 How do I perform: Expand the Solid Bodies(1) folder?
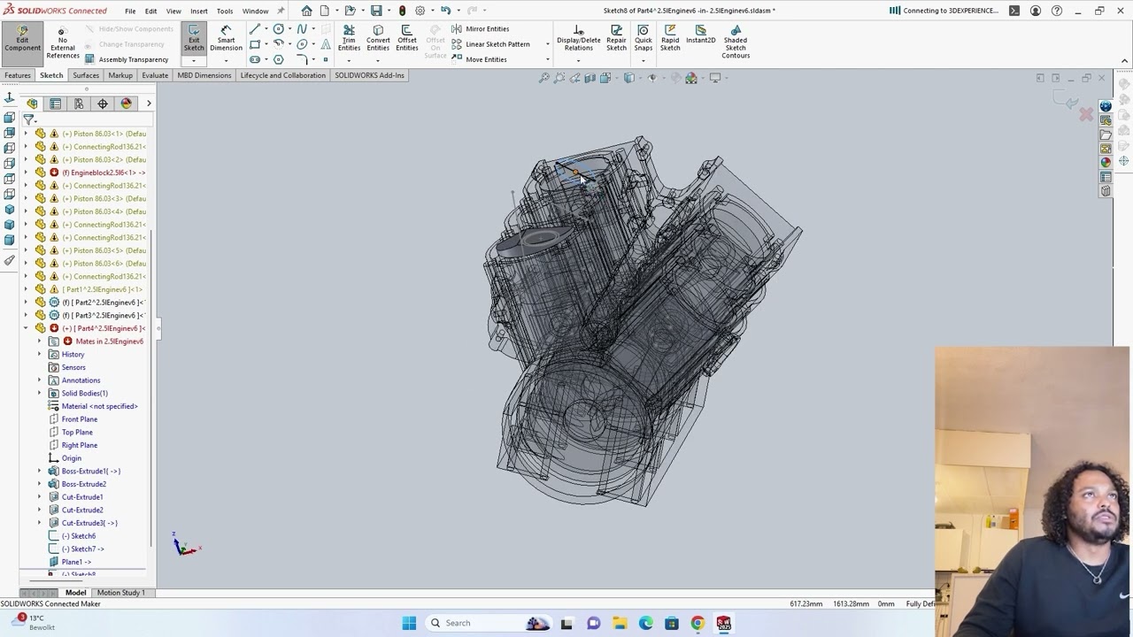(39, 393)
